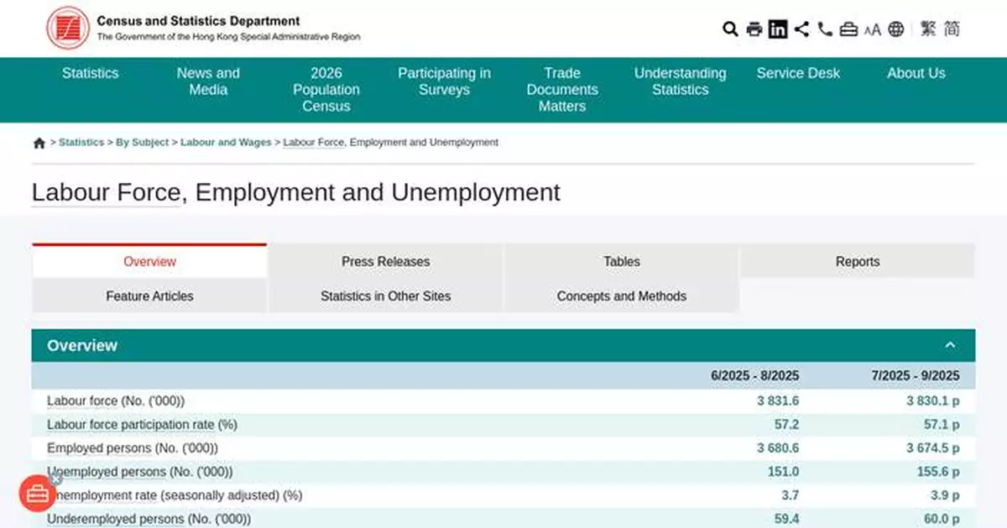Open the department's LinkedIn page icon
Image resolution: width=1007 pixels, height=528 pixels.
[778, 29]
